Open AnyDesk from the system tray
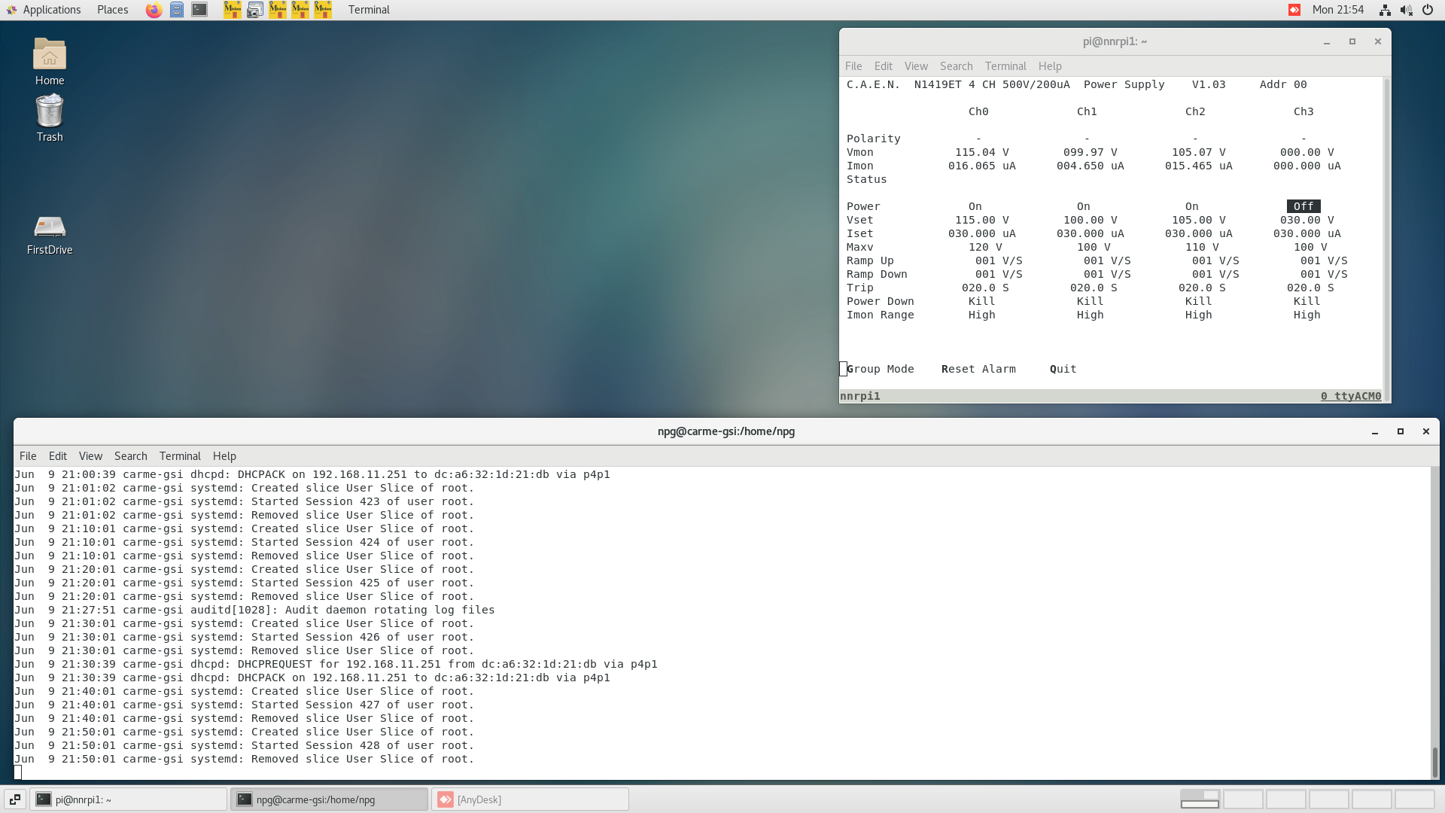The width and height of the screenshot is (1445, 813). click(x=1293, y=10)
